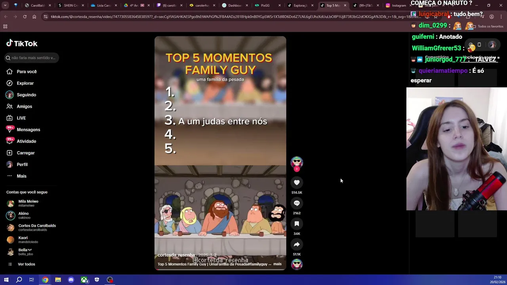The image size is (507, 285).
Task: Open the Windows Start menu
Action: [6, 280]
